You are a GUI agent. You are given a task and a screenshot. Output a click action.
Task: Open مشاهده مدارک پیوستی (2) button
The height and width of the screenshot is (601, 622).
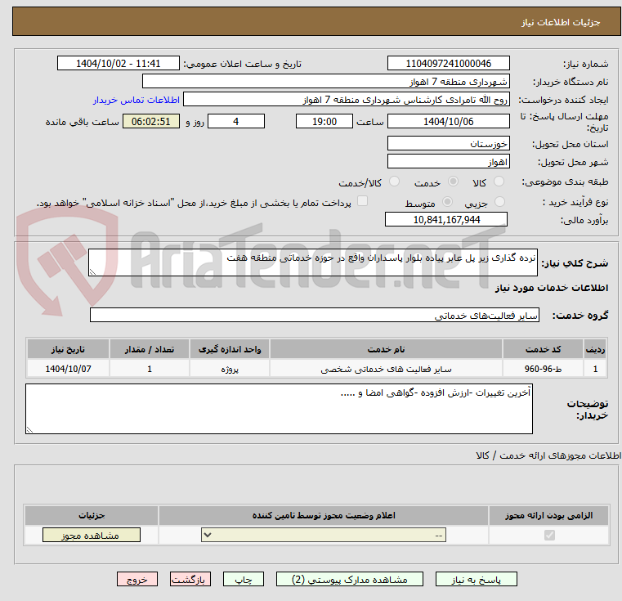[350, 579]
